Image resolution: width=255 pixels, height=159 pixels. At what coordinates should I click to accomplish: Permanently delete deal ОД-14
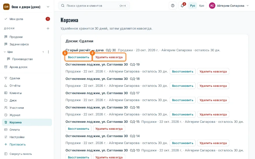click(x=213, y=143)
